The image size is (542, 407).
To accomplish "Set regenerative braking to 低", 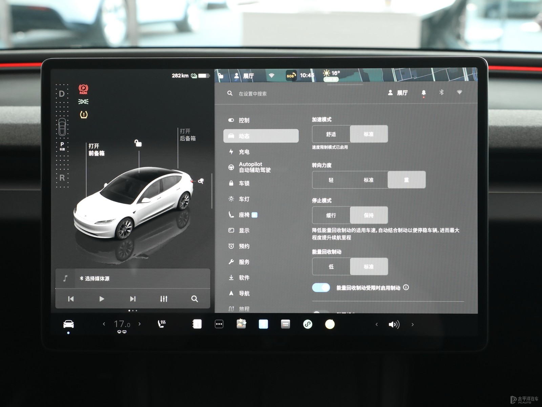I will point(331,267).
